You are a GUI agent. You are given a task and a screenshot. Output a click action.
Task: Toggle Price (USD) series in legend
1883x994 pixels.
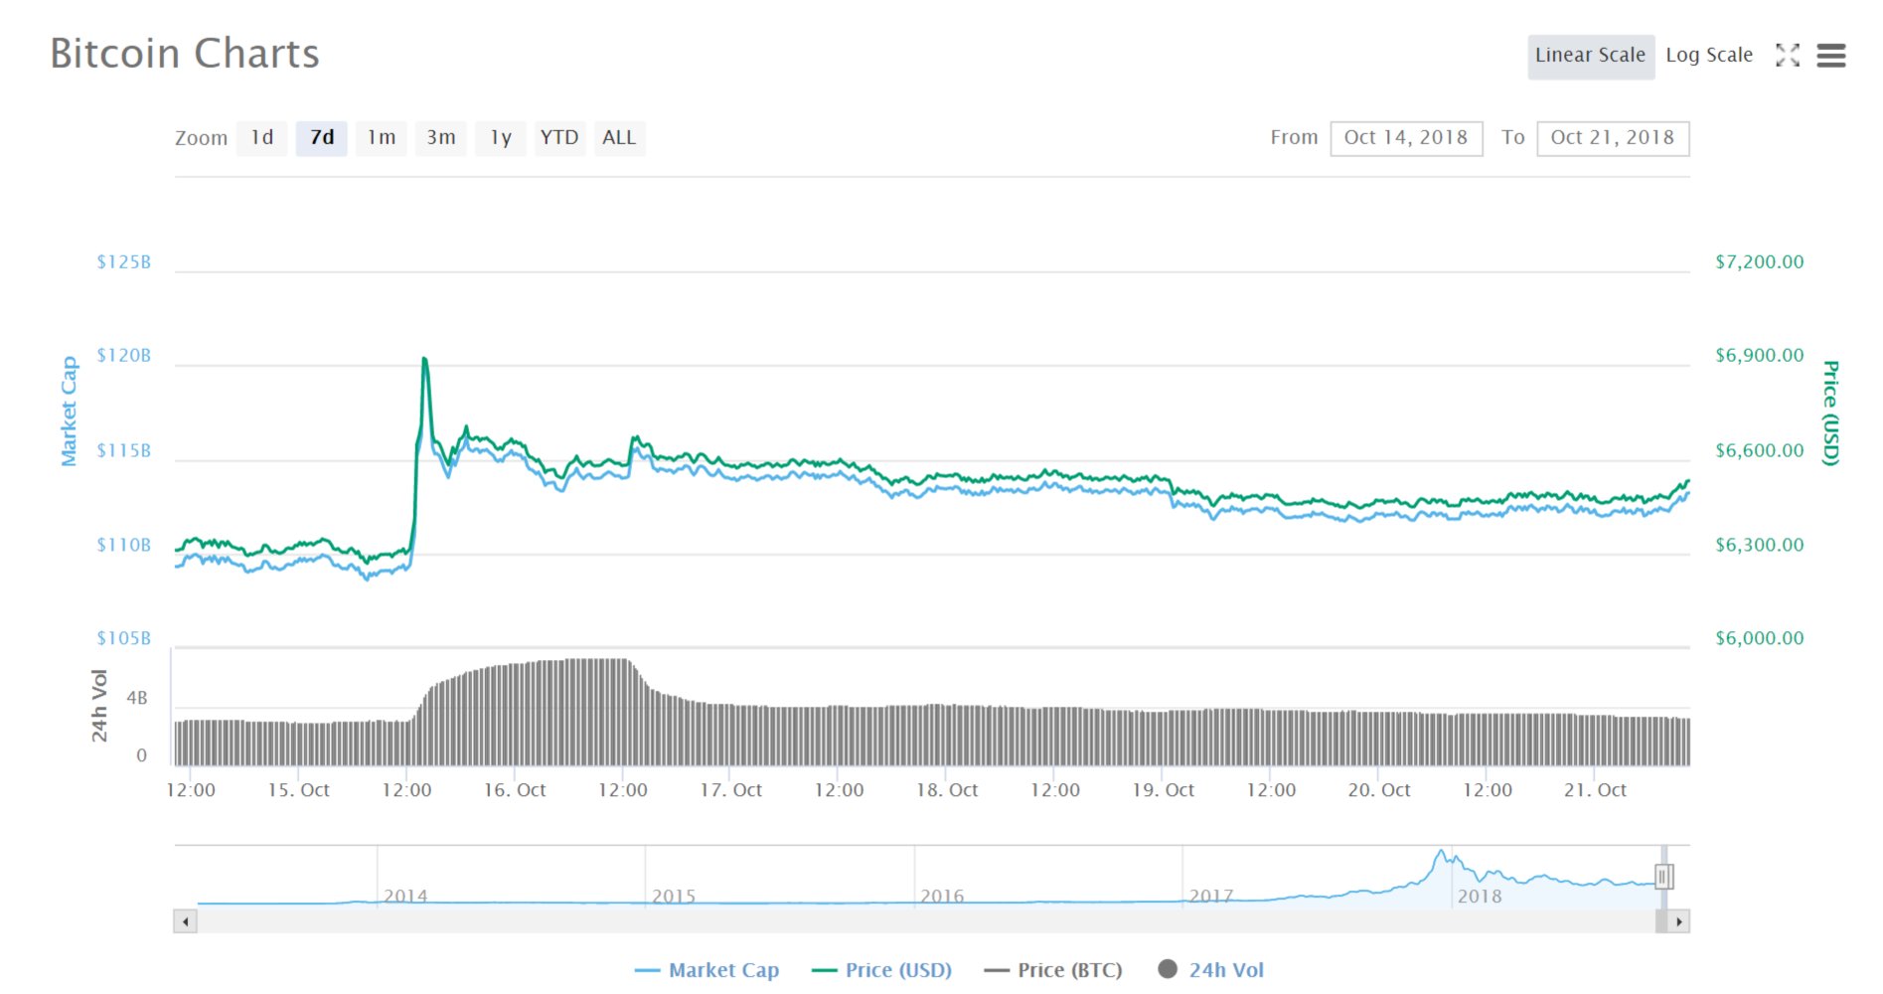[882, 970]
